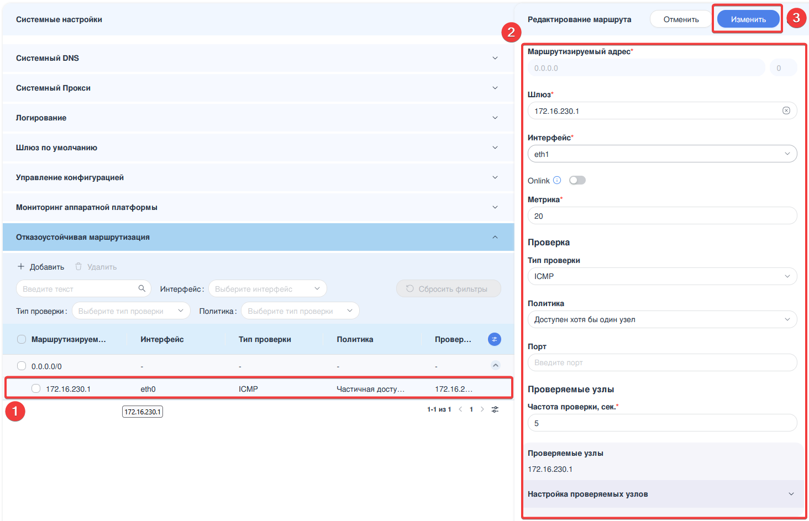The image size is (809, 521).
Task: Enable the Onlink toggle switch
Action: 577,180
